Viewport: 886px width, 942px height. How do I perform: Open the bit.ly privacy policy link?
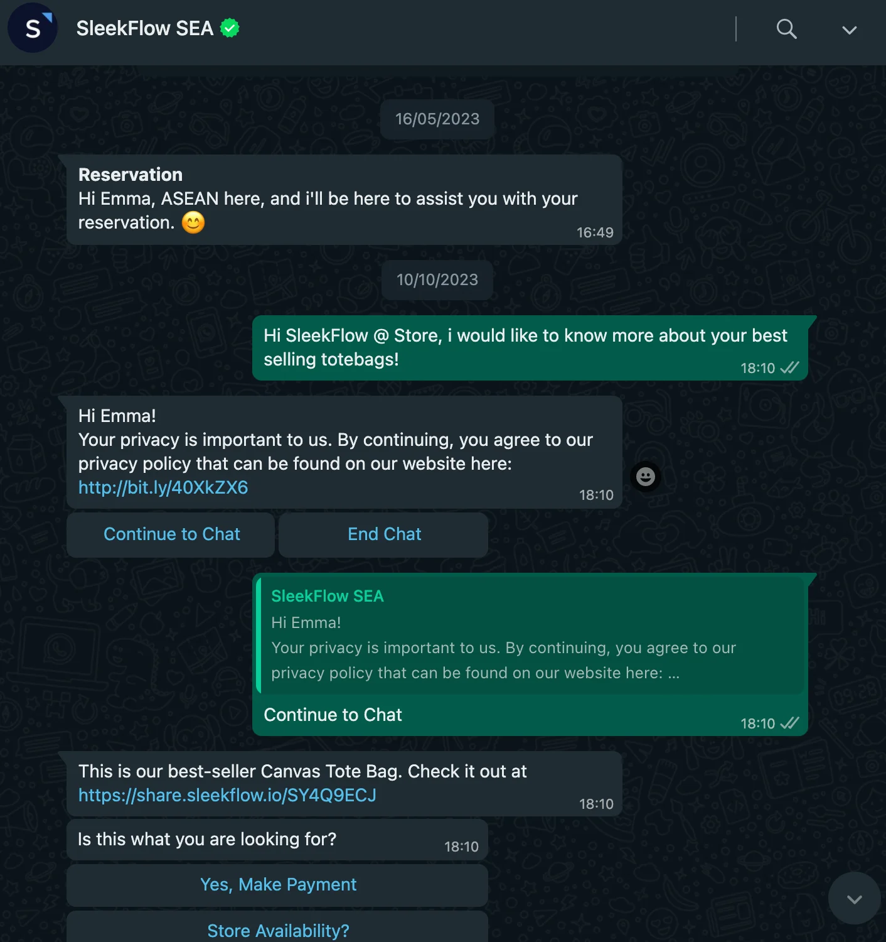163,487
